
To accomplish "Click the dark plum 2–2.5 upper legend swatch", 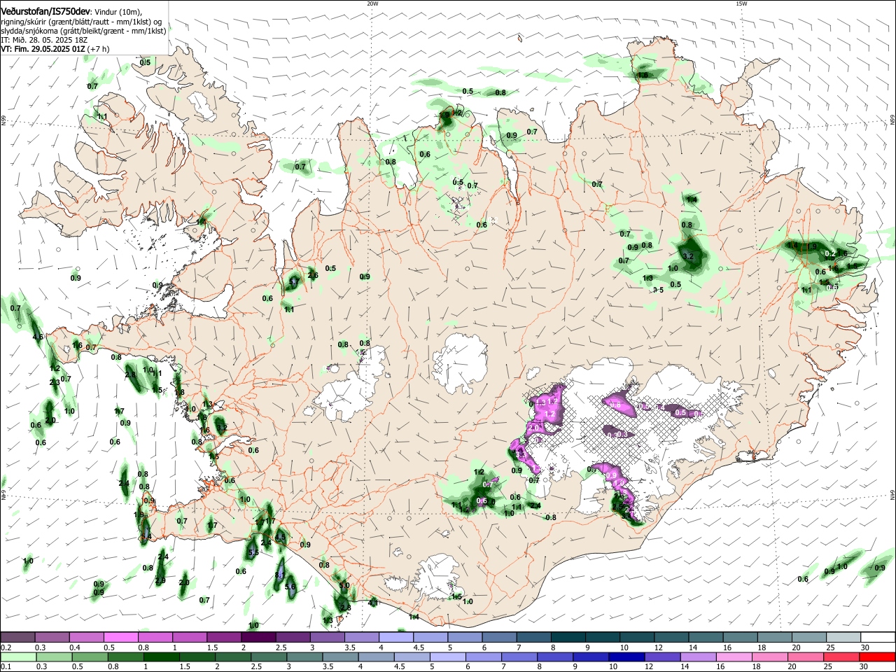I will click(x=258, y=637).
